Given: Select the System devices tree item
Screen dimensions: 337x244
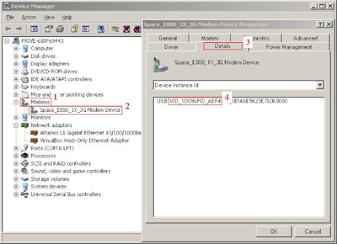Looking at the screenshot, I should click(48, 187).
